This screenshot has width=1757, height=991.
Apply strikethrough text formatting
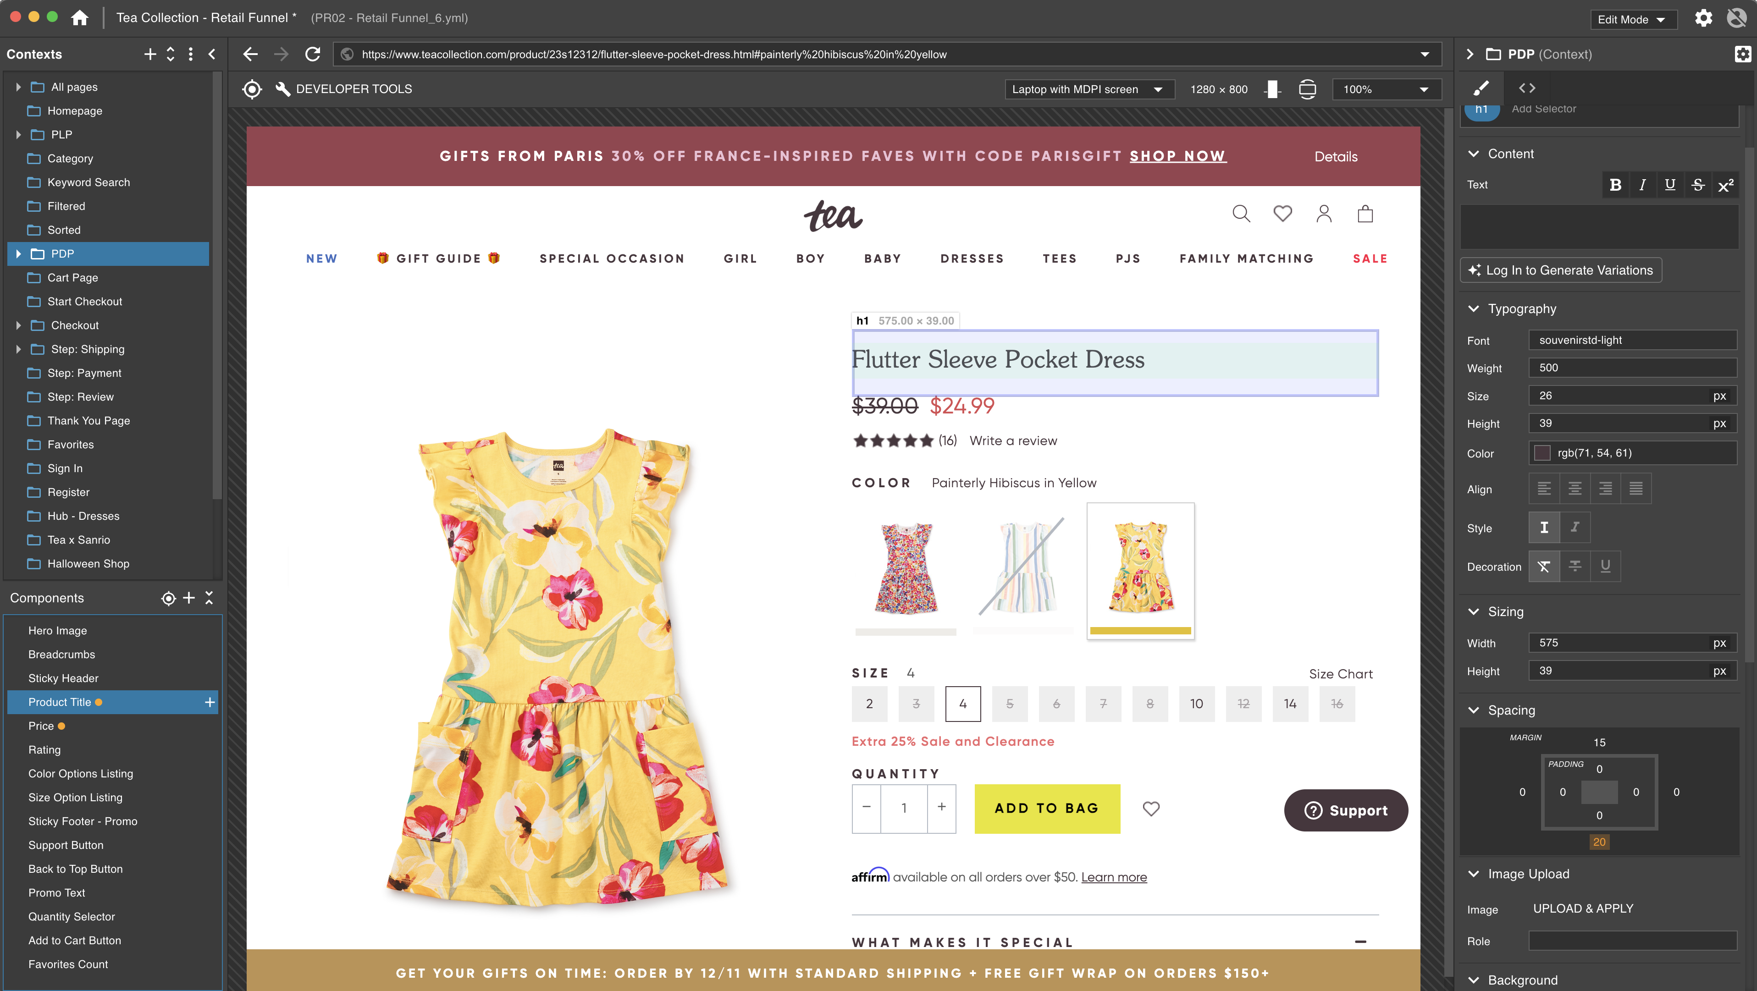1698,185
